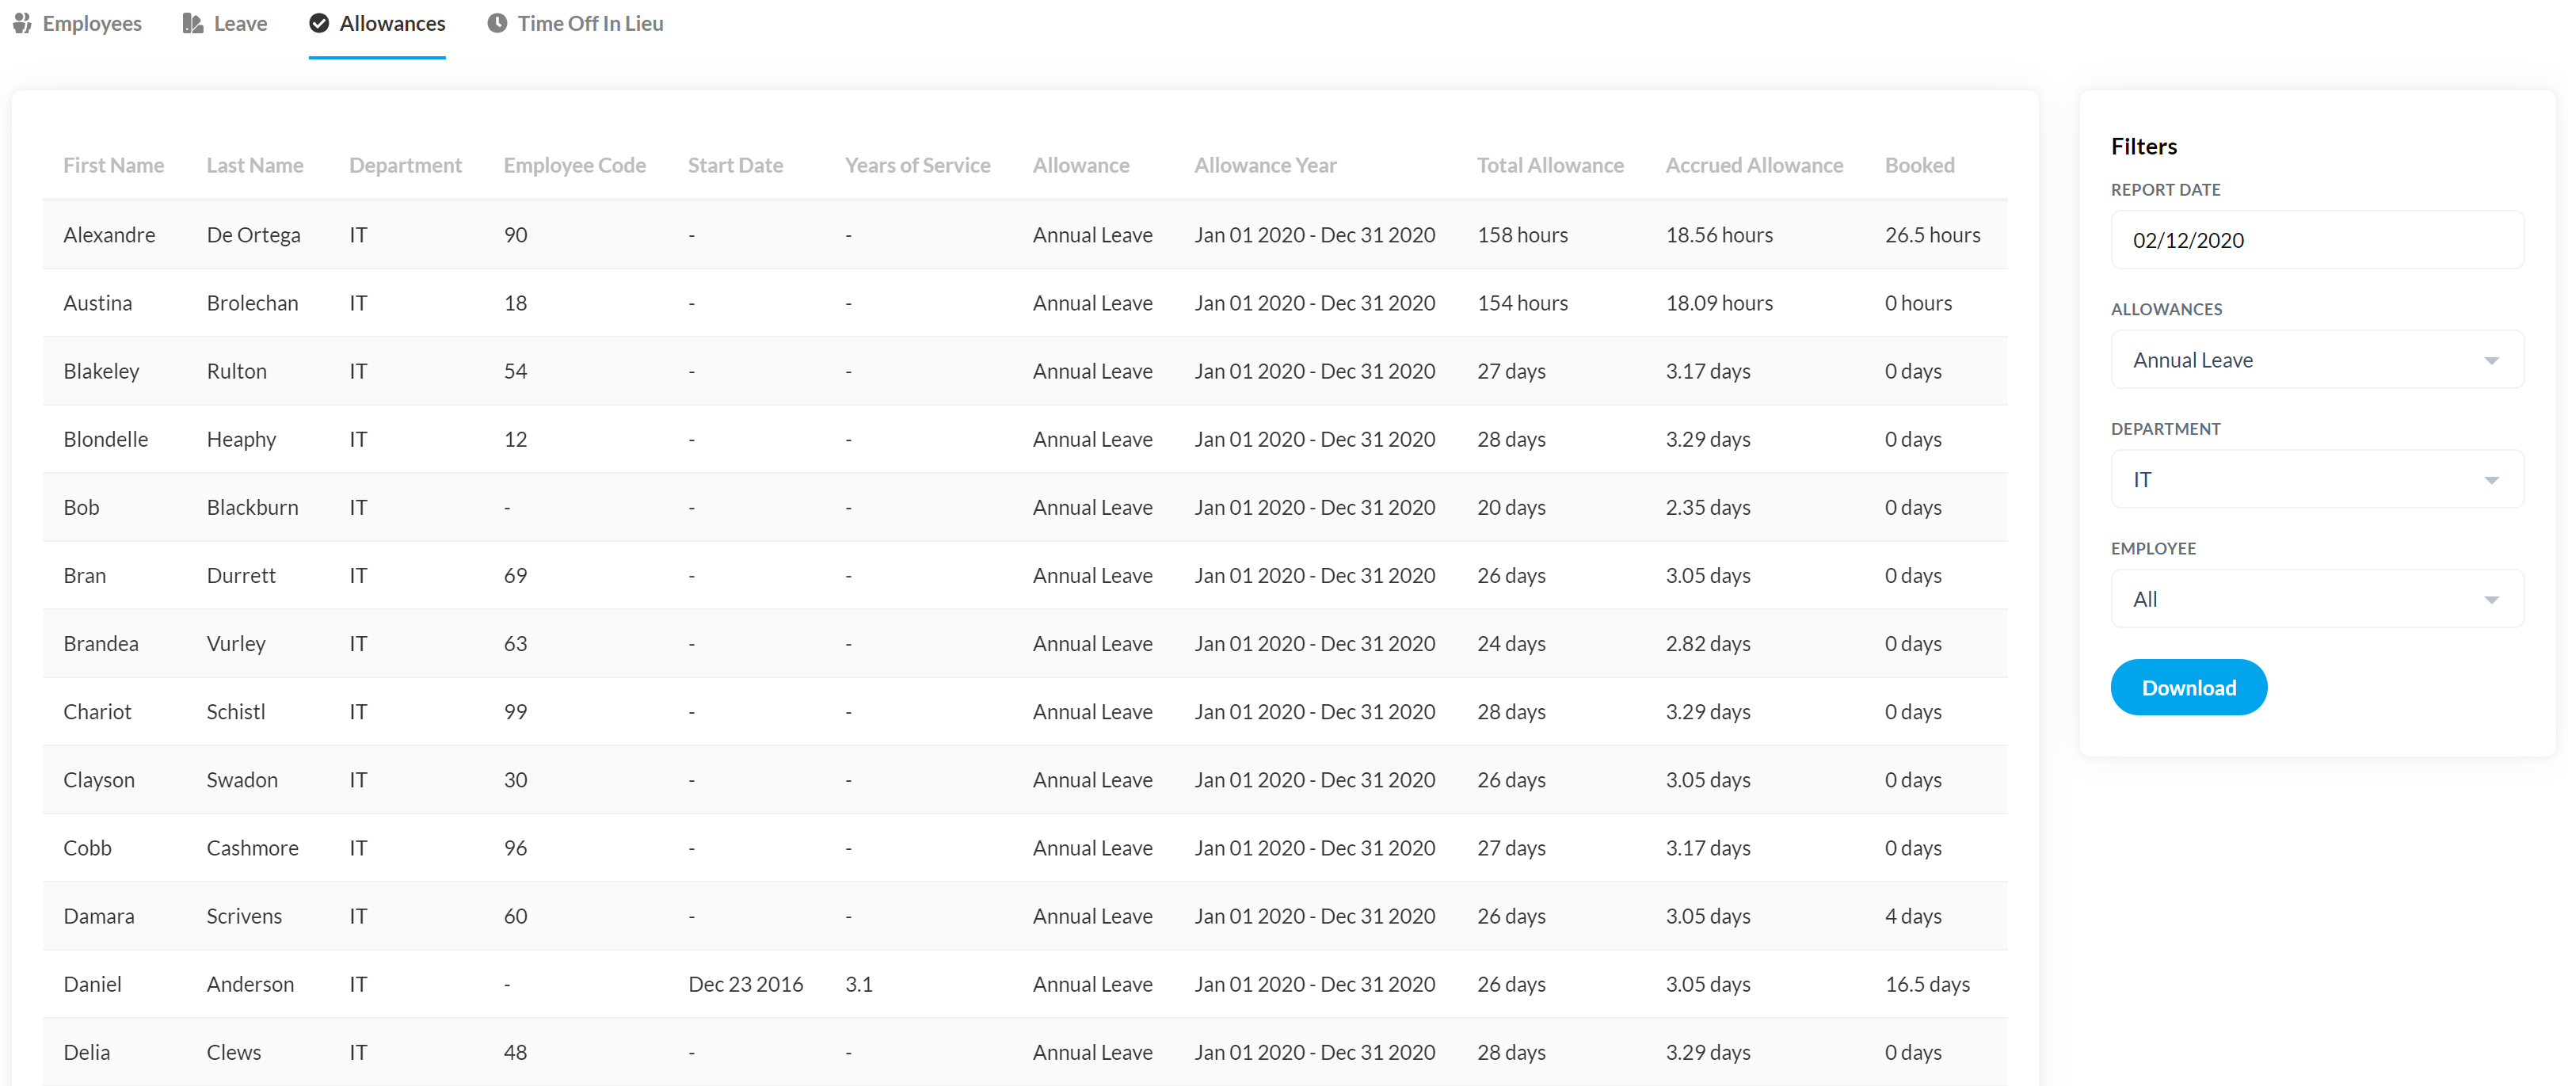Click the Cobb first name cell
The height and width of the screenshot is (1086, 2568).
coord(88,848)
